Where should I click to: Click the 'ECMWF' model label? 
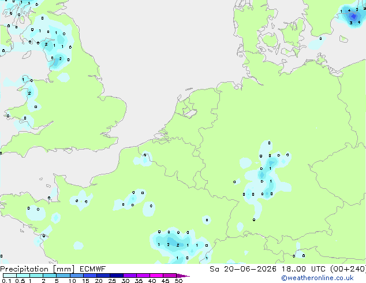click(93, 269)
